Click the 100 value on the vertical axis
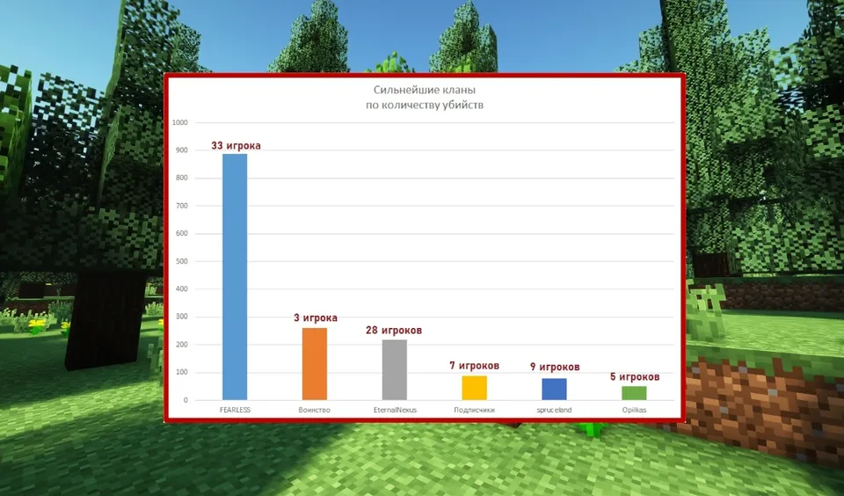This screenshot has width=844, height=496. click(x=182, y=372)
